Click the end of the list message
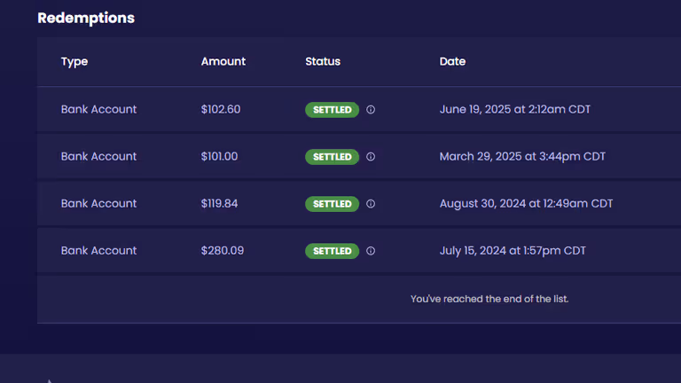Viewport: 681px width, 383px height. click(x=489, y=299)
